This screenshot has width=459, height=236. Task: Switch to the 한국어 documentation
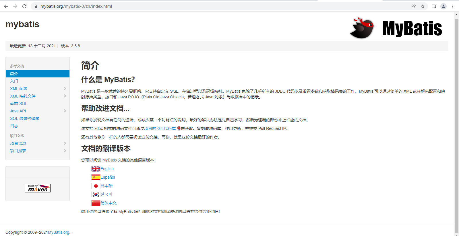click(106, 194)
